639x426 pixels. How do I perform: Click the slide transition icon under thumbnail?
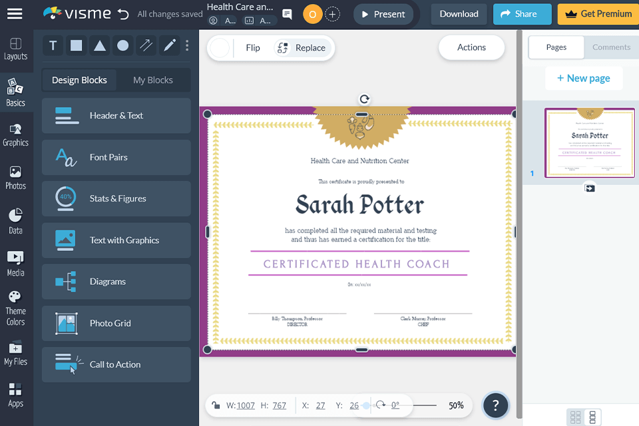point(589,188)
